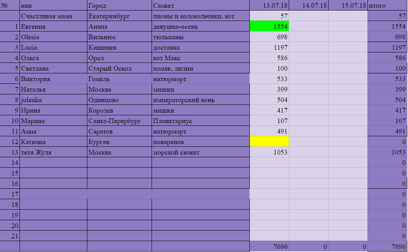Click the green highlighted cell with 1554
The image size is (408, 252).
[x=269, y=26]
